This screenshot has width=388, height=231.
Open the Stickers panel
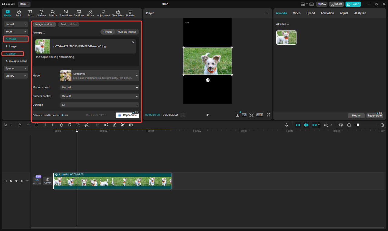41,13
